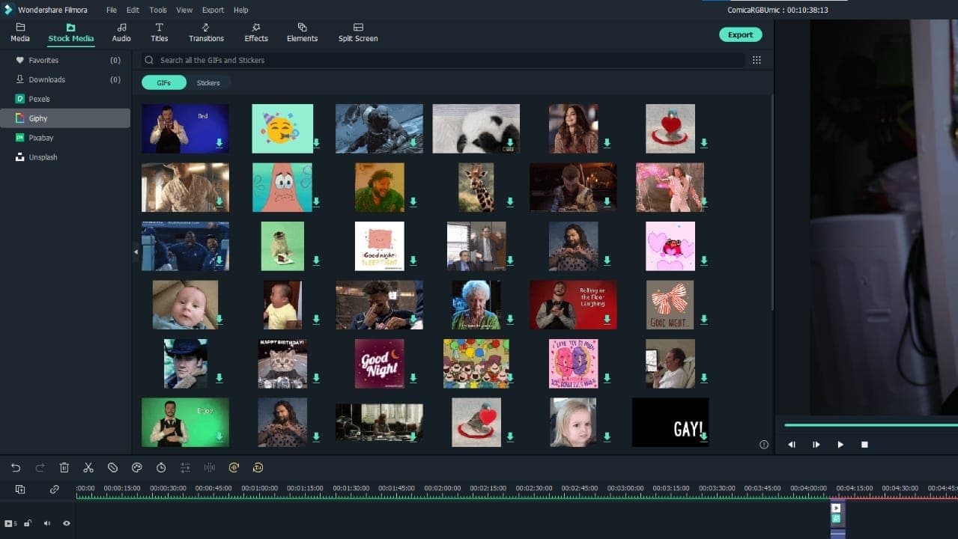
Task: Download the Happy Birthday cat GIF
Action: [316, 379]
